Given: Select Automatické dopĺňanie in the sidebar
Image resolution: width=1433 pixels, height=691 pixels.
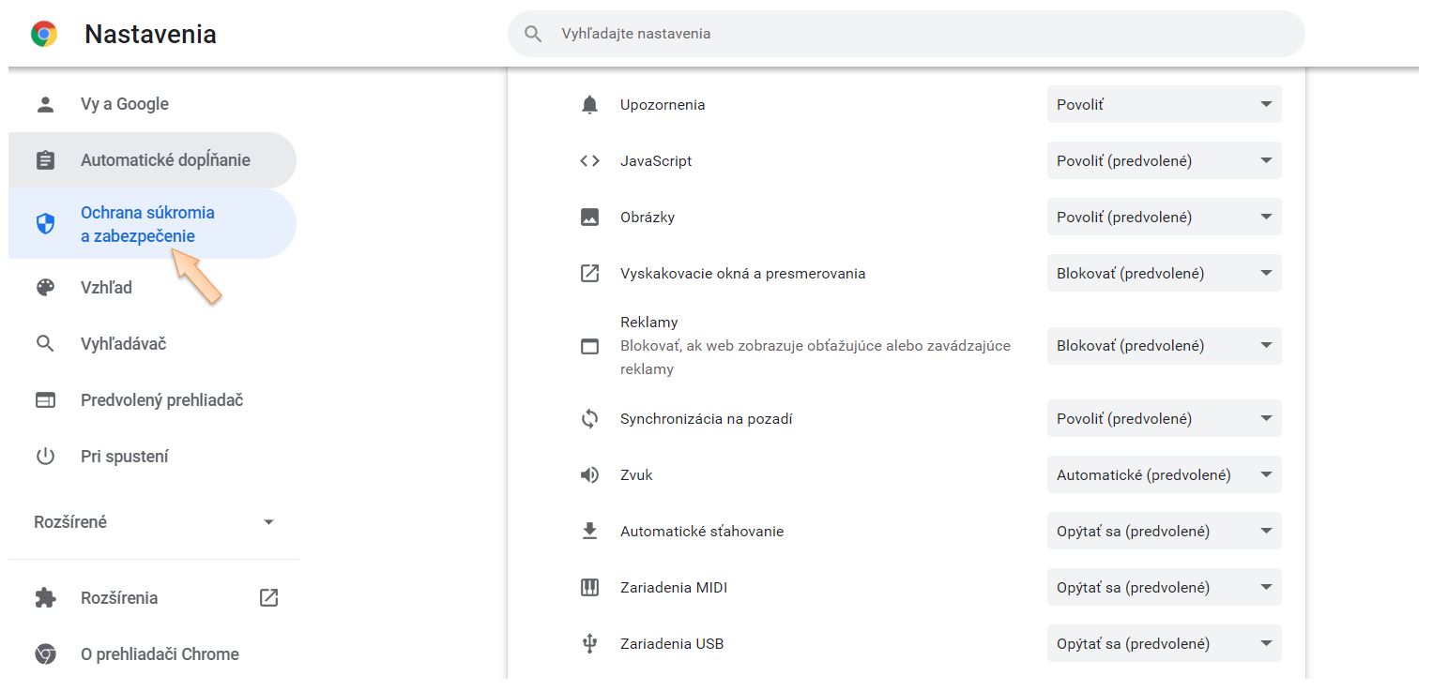Looking at the screenshot, I should pyautogui.click(x=165, y=160).
